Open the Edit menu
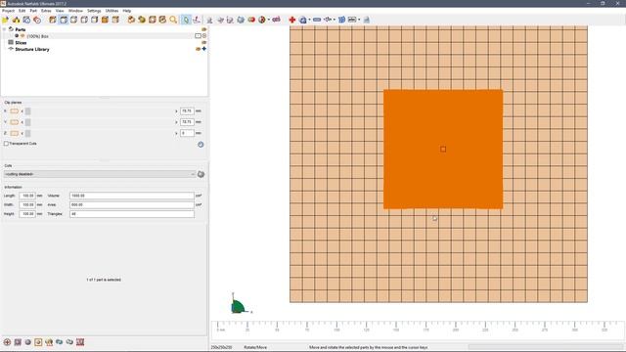This screenshot has width=626, height=352. (22, 11)
